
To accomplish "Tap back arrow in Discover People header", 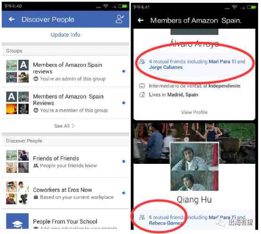I will (x=11, y=19).
